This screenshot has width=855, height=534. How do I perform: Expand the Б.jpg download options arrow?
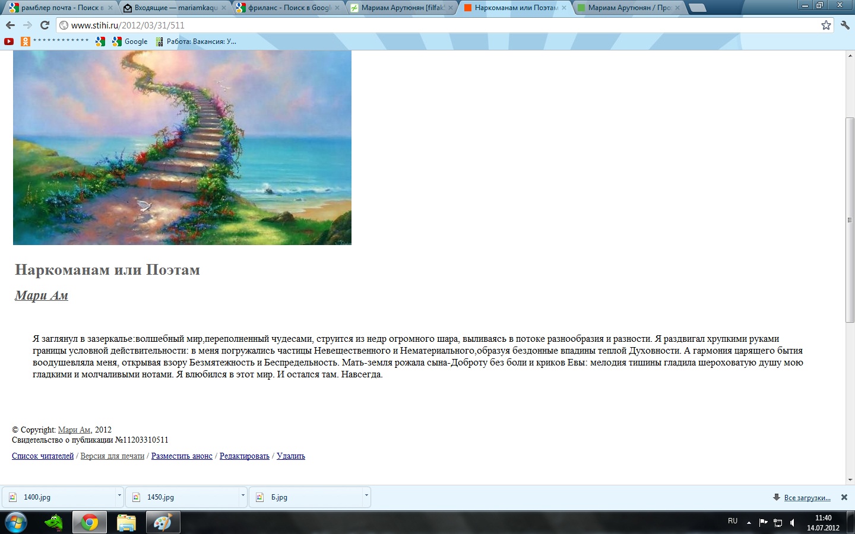(x=366, y=497)
